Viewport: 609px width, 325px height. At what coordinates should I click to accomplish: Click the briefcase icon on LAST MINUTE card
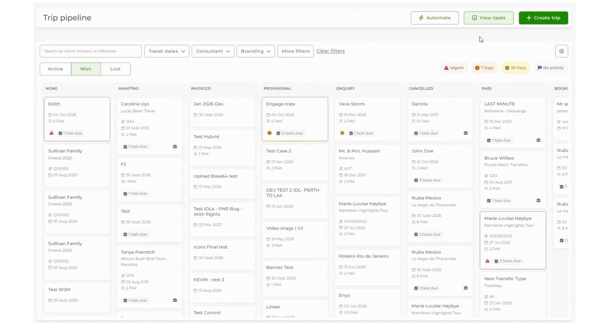[538, 140]
